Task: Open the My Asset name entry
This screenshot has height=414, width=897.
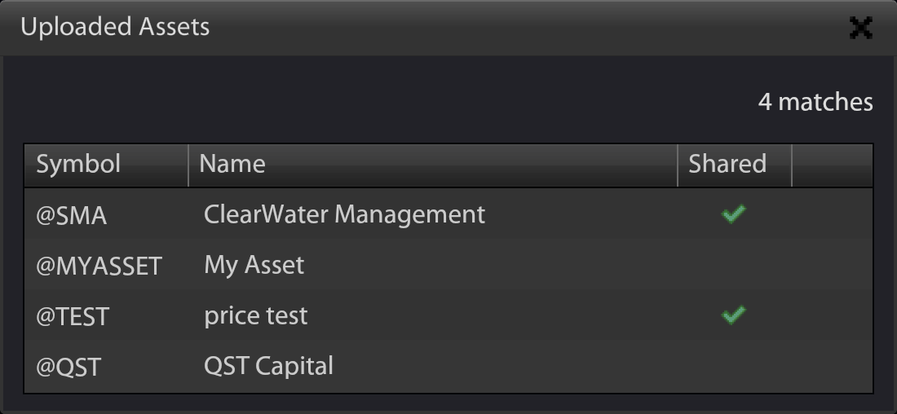Action: (x=254, y=265)
